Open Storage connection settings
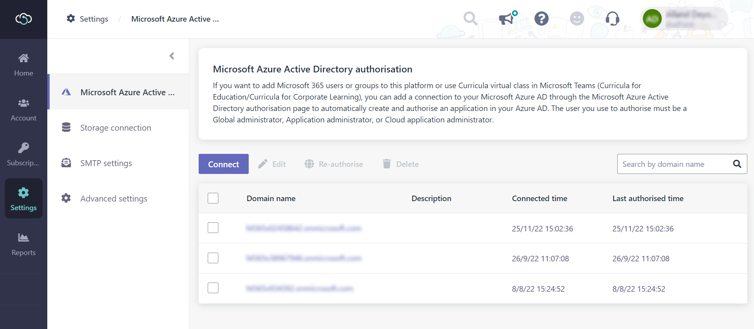This screenshot has height=329, width=754. (119, 128)
